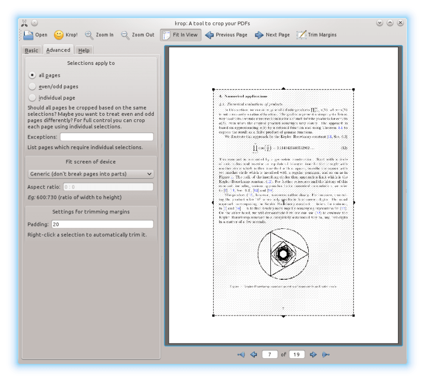Viewport: 425px width, 382px height.
Task: Click Trim Margins in the toolbar
Action: click(317, 35)
